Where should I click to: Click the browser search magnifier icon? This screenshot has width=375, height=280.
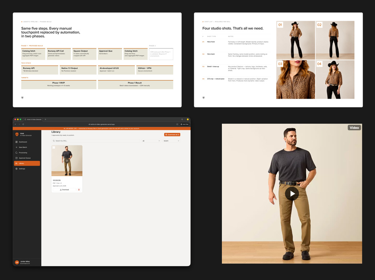[182, 119]
